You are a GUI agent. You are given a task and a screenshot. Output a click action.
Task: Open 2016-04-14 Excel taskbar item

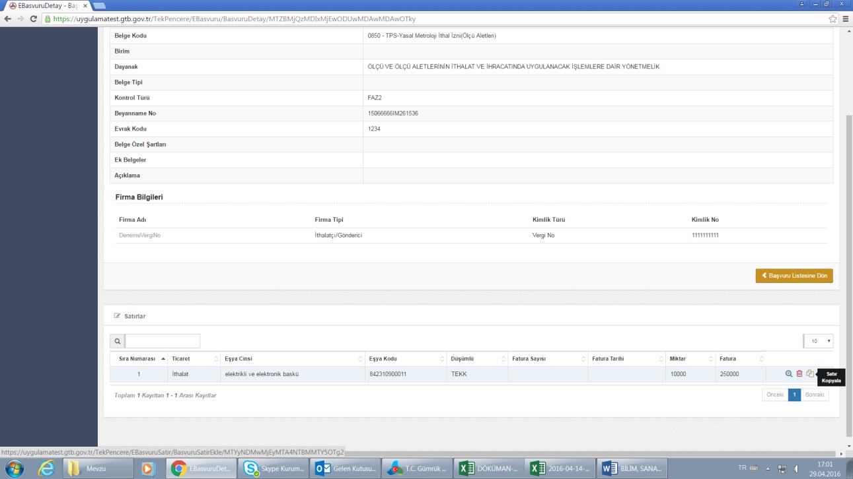[561, 468]
